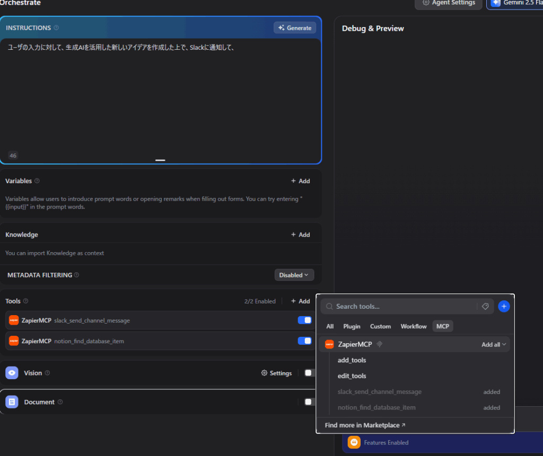543x456 pixels.
Task: Select add_tools from ZapierMCP list
Action: point(352,360)
